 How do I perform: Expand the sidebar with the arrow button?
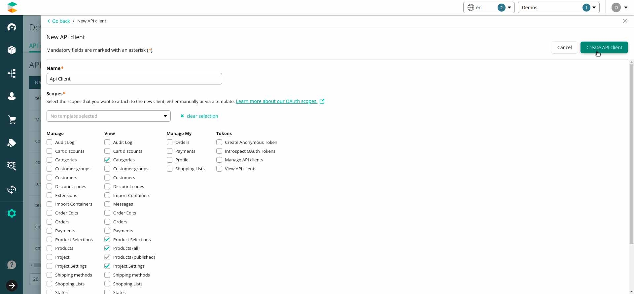(12, 286)
